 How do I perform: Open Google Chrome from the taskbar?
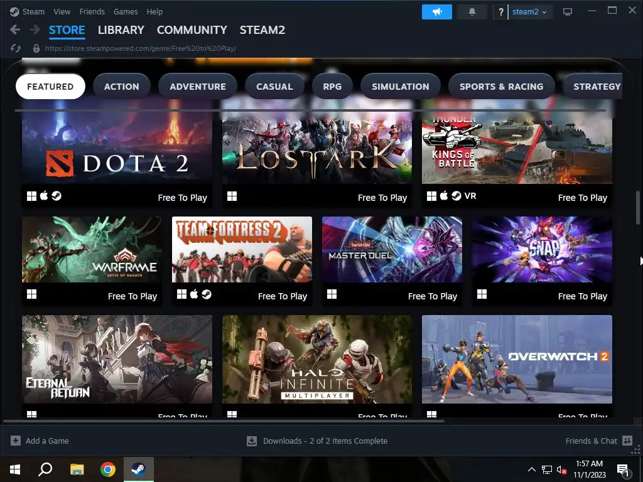[108, 469]
